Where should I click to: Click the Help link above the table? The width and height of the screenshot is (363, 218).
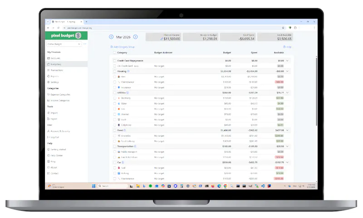point(287,47)
